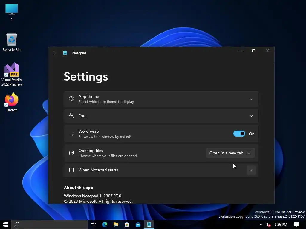Screen dimensions: 306x229
Task: Click the taskbar search magnifier icon
Action: click(x=17, y=225)
